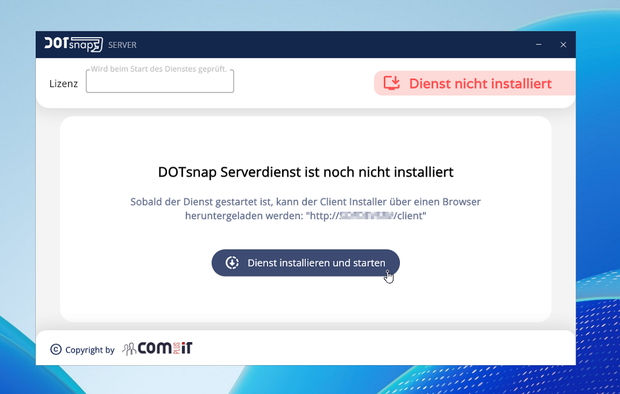Minimize the DOTsnap Server window

tap(539, 44)
